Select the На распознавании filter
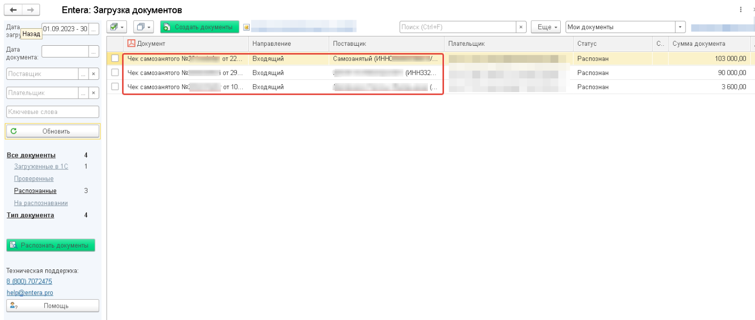This screenshot has width=755, height=320. pos(41,203)
